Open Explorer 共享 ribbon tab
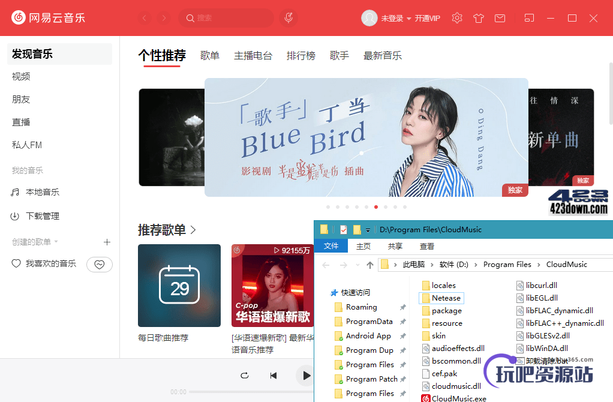 tap(395, 246)
